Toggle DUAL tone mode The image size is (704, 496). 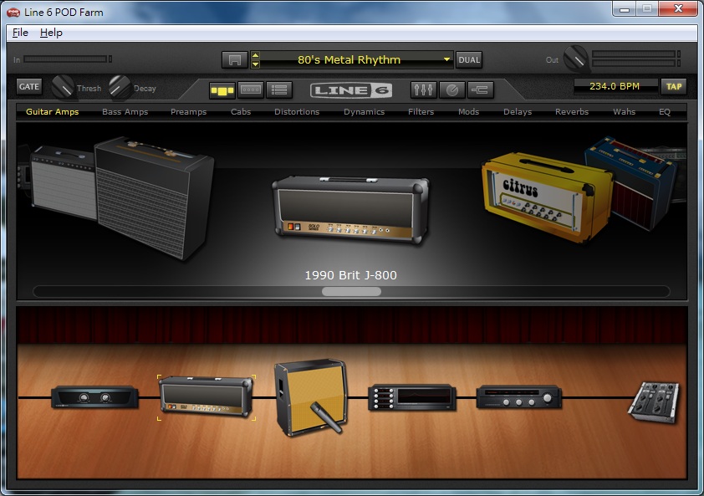click(469, 59)
